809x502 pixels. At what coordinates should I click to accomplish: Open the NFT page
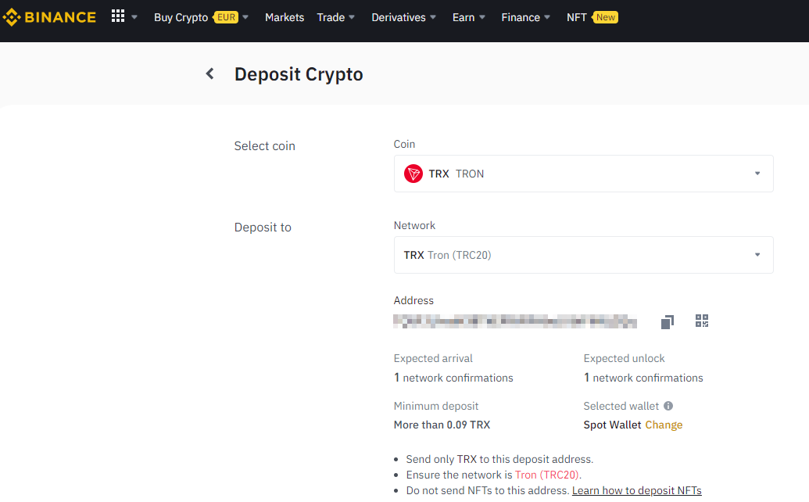[x=576, y=17]
